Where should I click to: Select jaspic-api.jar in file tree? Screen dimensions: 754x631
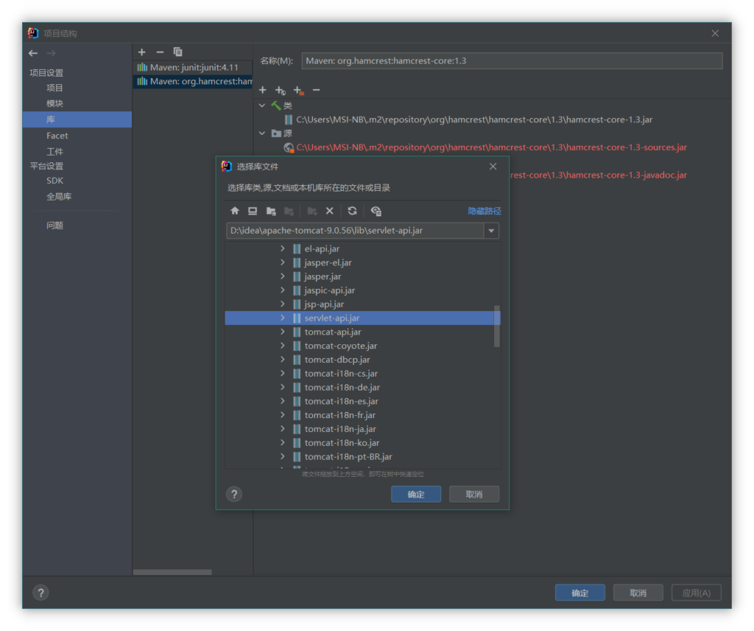329,290
